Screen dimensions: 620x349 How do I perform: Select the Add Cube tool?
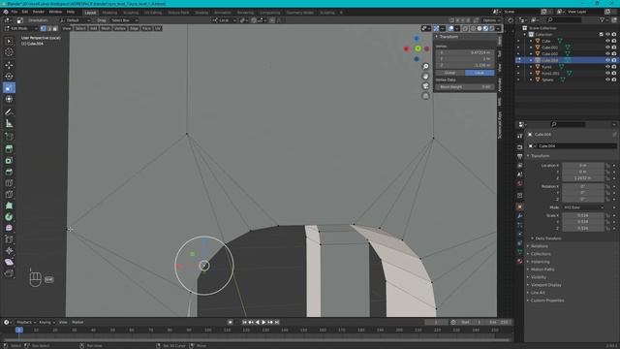[9, 137]
